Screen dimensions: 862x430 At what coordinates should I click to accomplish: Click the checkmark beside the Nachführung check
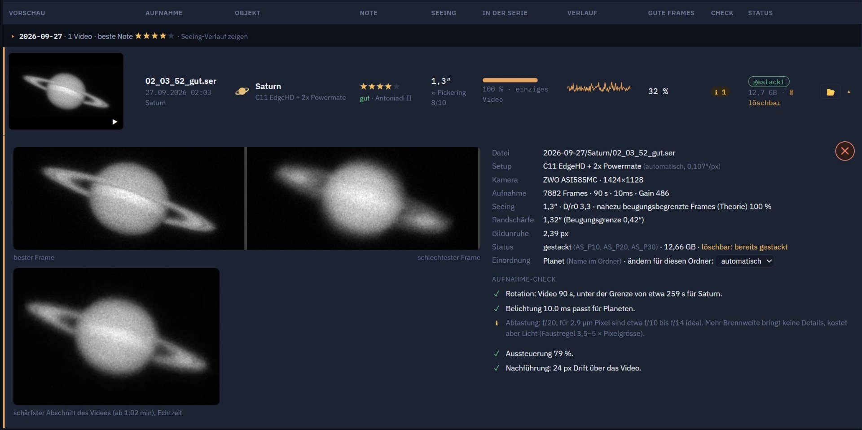tap(497, 368)
